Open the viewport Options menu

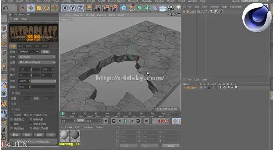click(102, 15)
